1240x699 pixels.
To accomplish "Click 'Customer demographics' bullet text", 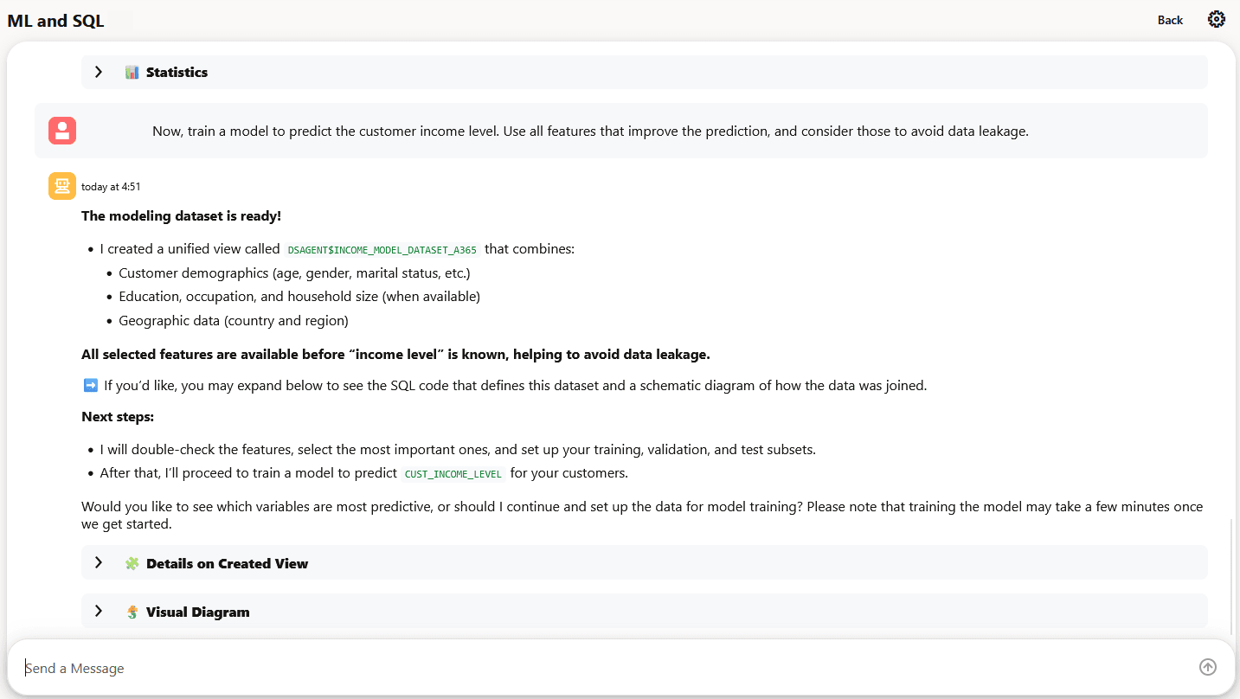I will pos(294,273).
